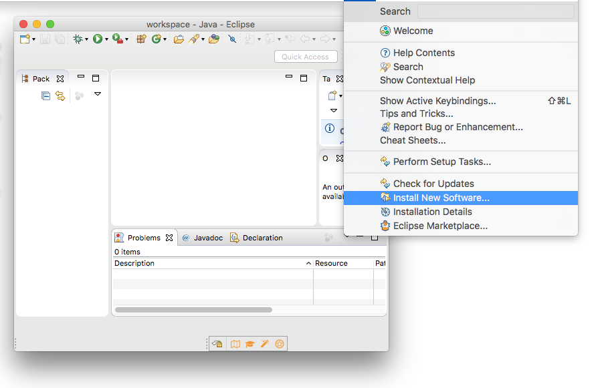
Task: Toggle Link with Editor in Package Explorer
Action: [x=60, y=96]
